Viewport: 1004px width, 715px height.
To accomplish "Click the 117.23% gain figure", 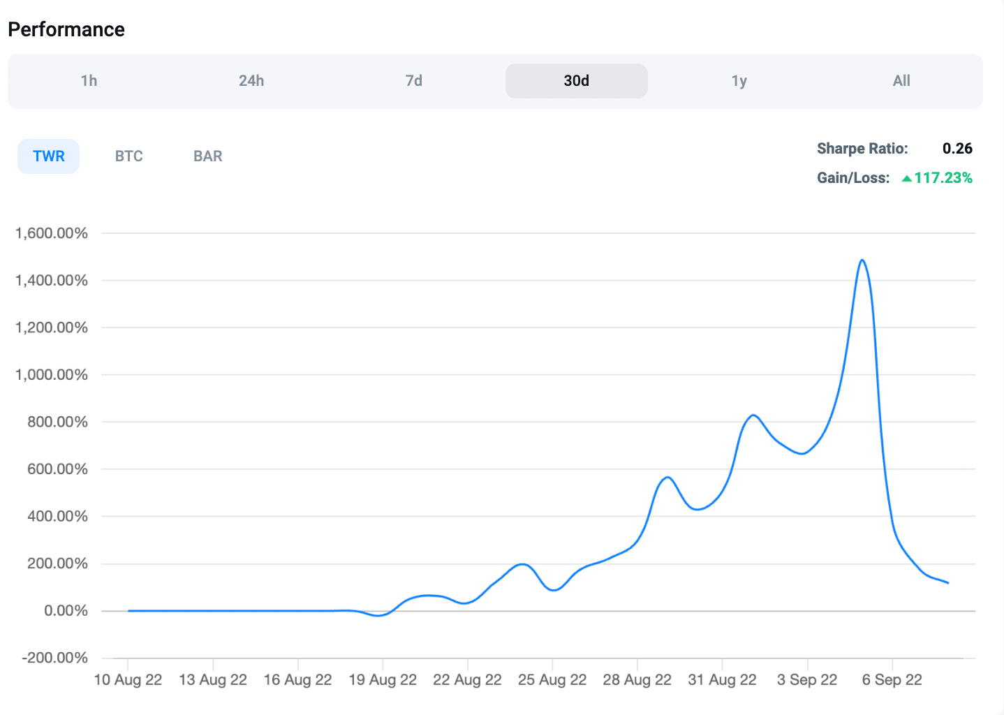I will click(x=943, y=178).
